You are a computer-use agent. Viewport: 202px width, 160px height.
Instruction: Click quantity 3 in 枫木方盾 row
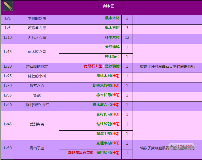click(x=127, y=28)
